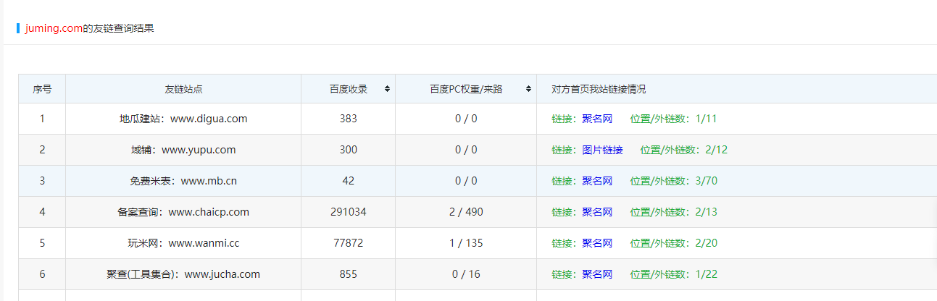Select 备案查询：www.chaicp.com site entry

[183, 212]
